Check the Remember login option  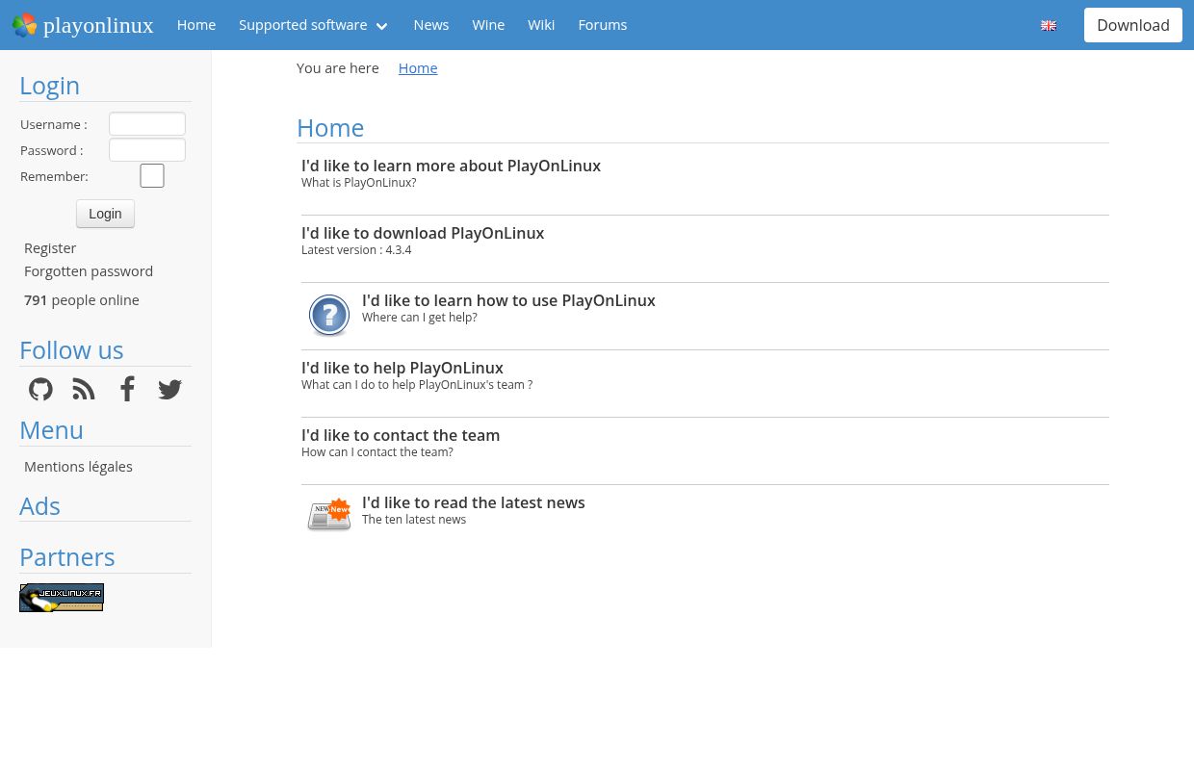[x=152, y=175]
